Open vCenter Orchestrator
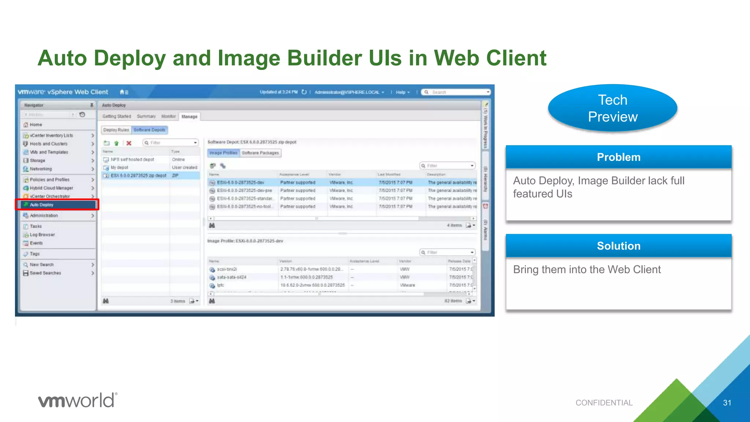 point(49,196)
